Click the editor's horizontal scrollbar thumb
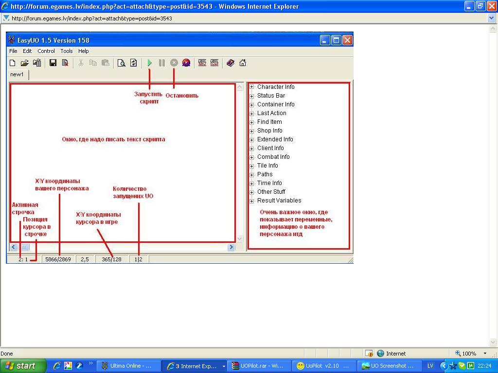 (x=24, y=247)
